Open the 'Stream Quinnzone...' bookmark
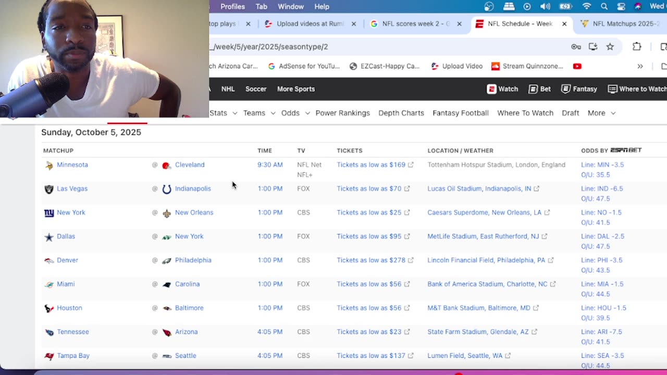Image resolution: width=667 pixels, height=375 pixels. coord(527,66)
